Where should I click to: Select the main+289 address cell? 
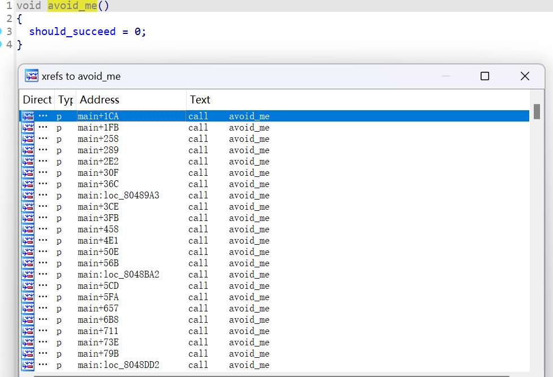pyautogui.click(x=131, y=150)
